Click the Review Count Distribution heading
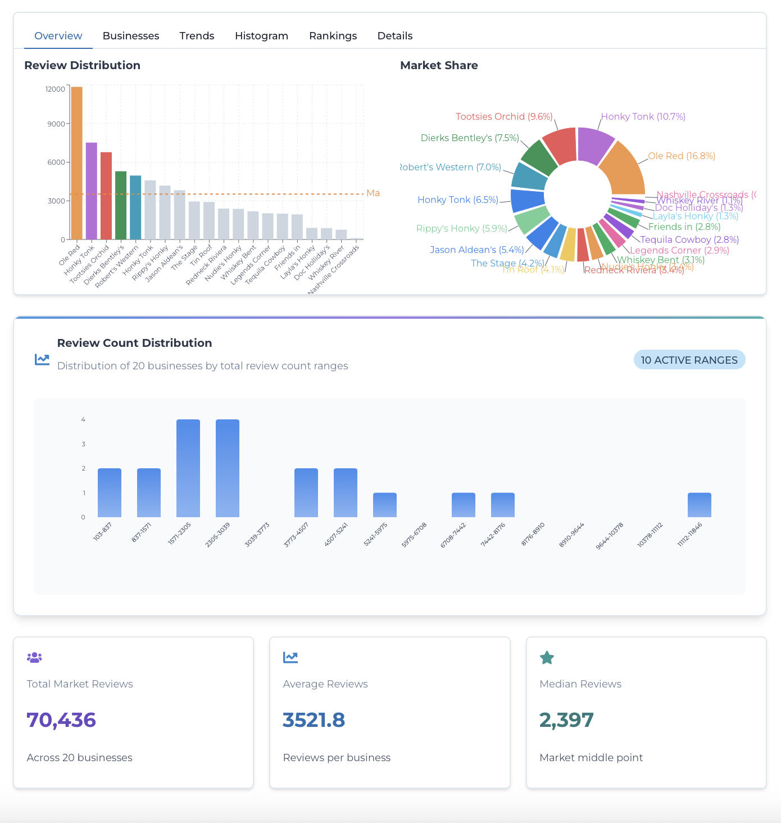This screenshot has height=823, width=781. [x=134, y=343]
